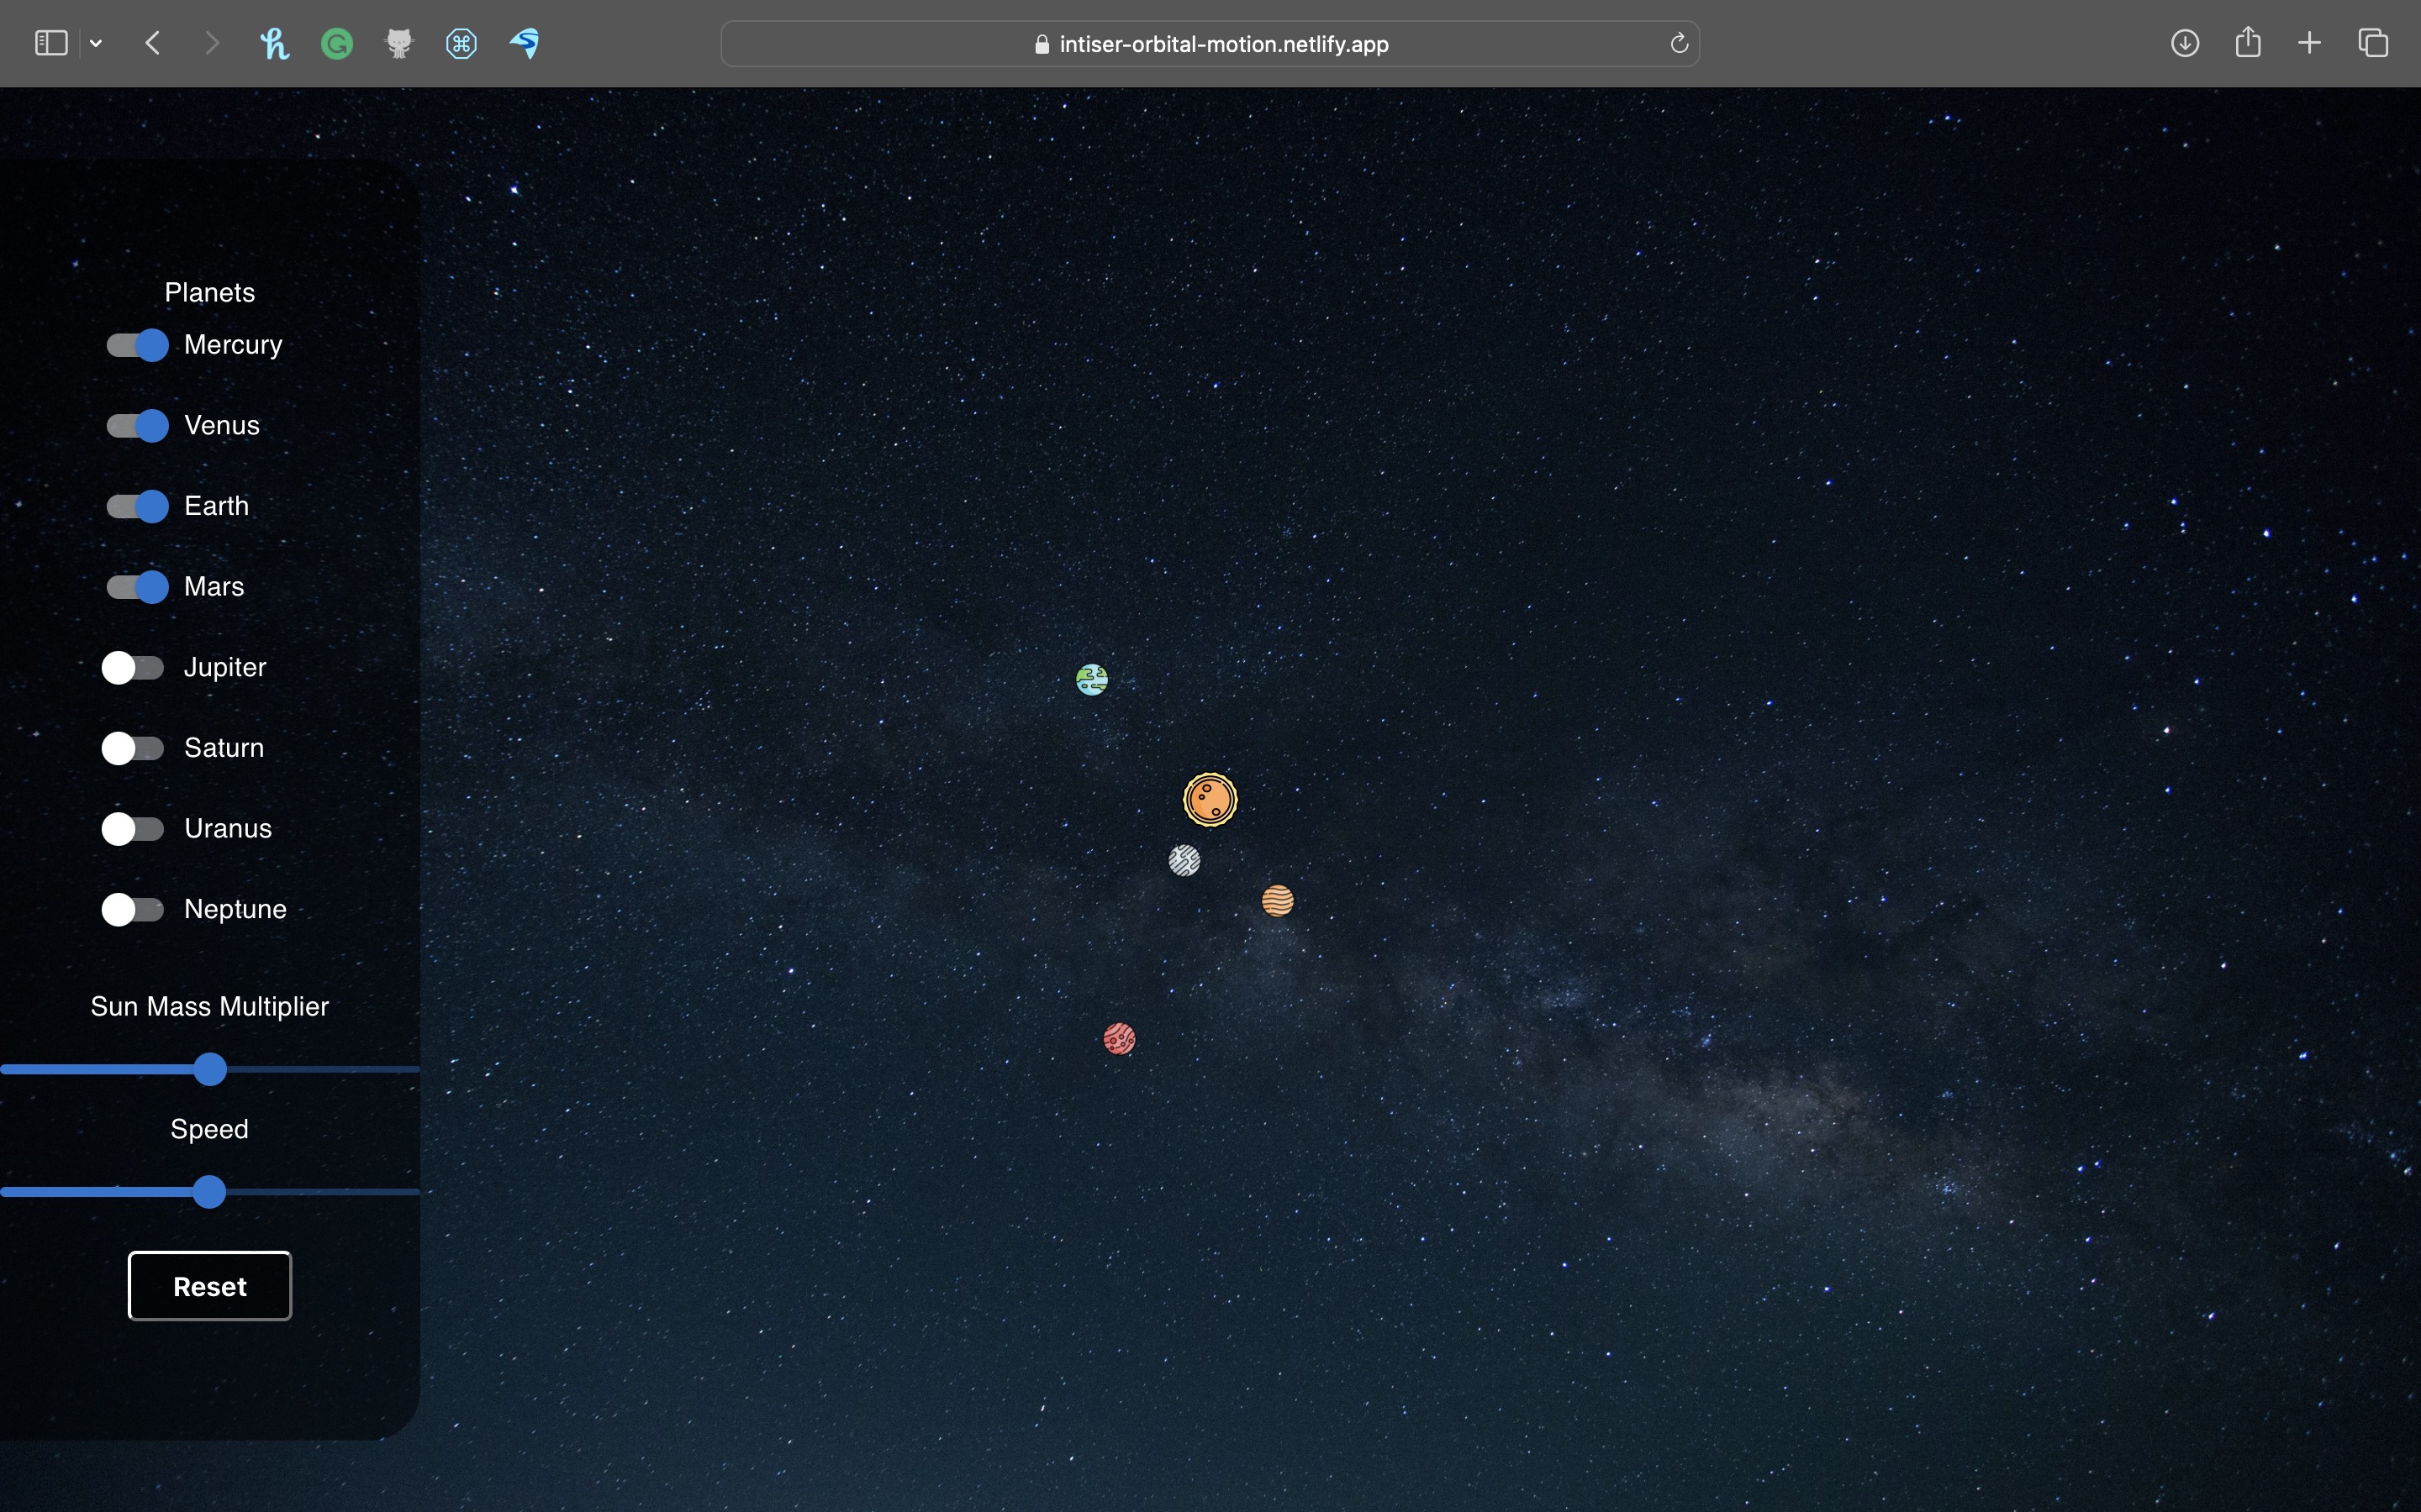Click the gray Mercury planet

tap(1184, 860)
